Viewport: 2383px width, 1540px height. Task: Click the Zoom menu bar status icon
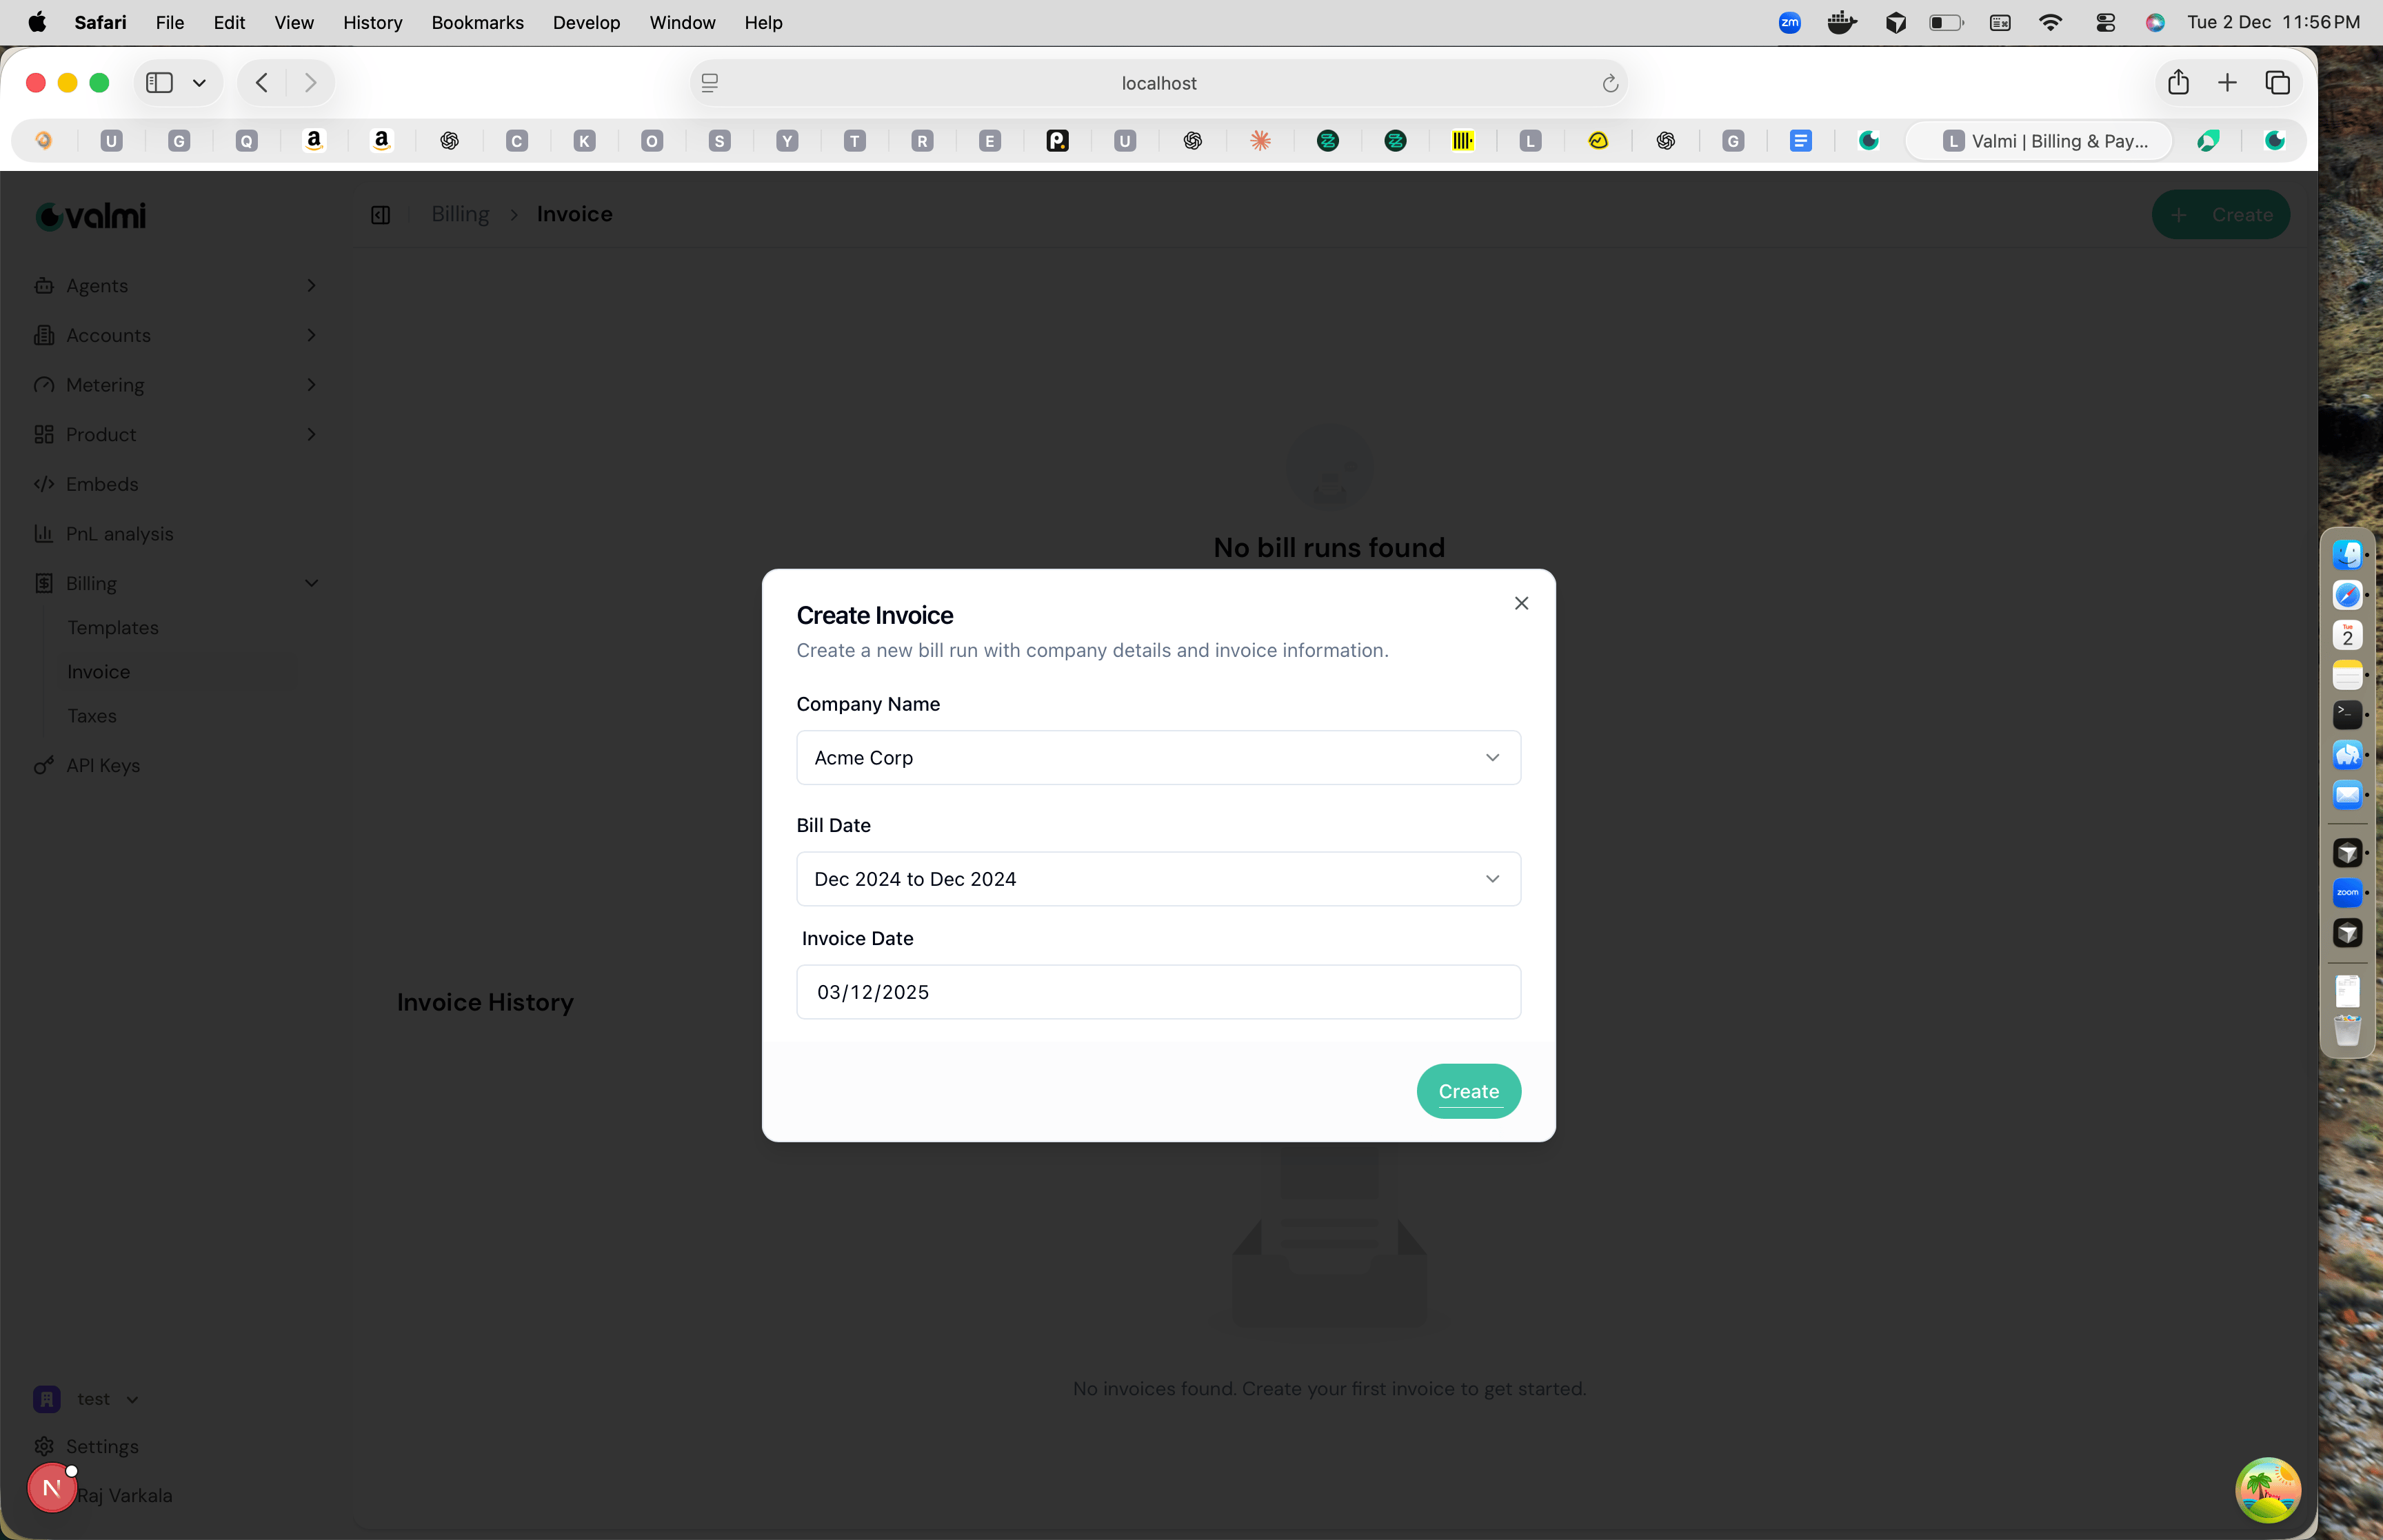click(x=1789, y=22)
